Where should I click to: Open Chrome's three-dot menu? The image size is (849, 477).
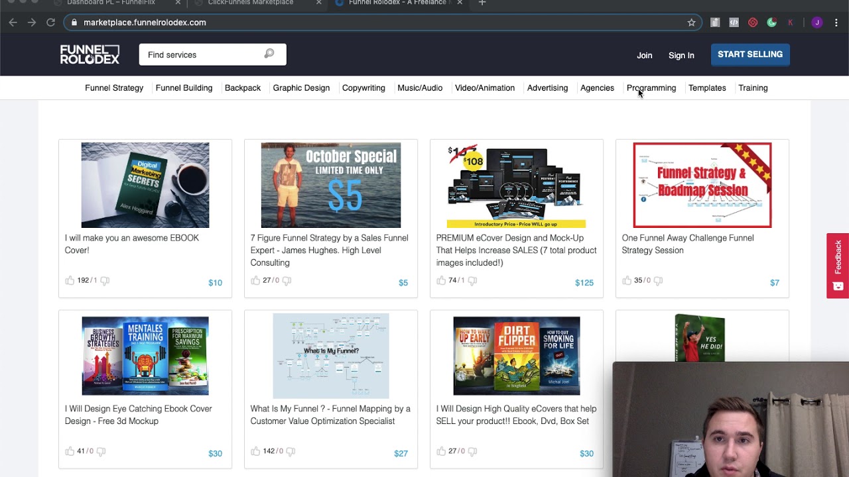point(836,23)
